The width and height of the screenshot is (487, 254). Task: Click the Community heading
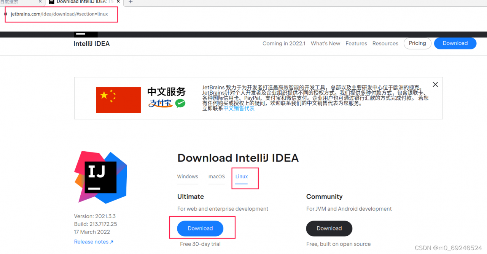pos(325,197)
